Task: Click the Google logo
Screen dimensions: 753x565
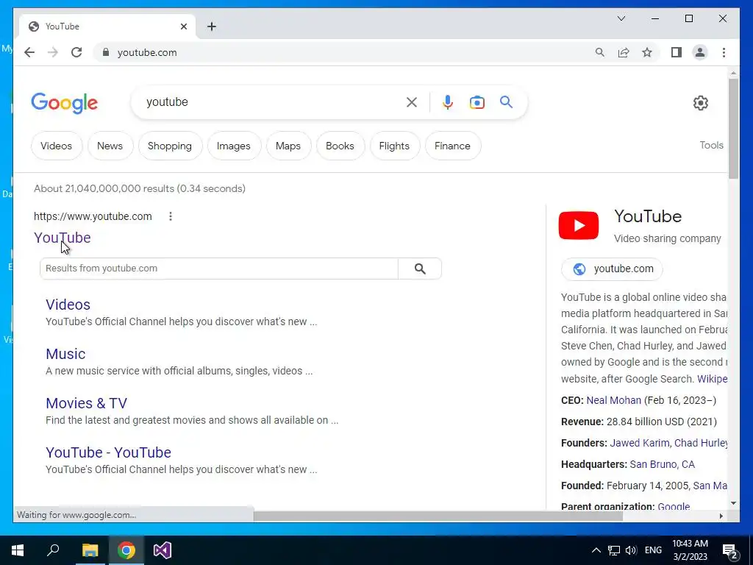Action: (65, 103)
